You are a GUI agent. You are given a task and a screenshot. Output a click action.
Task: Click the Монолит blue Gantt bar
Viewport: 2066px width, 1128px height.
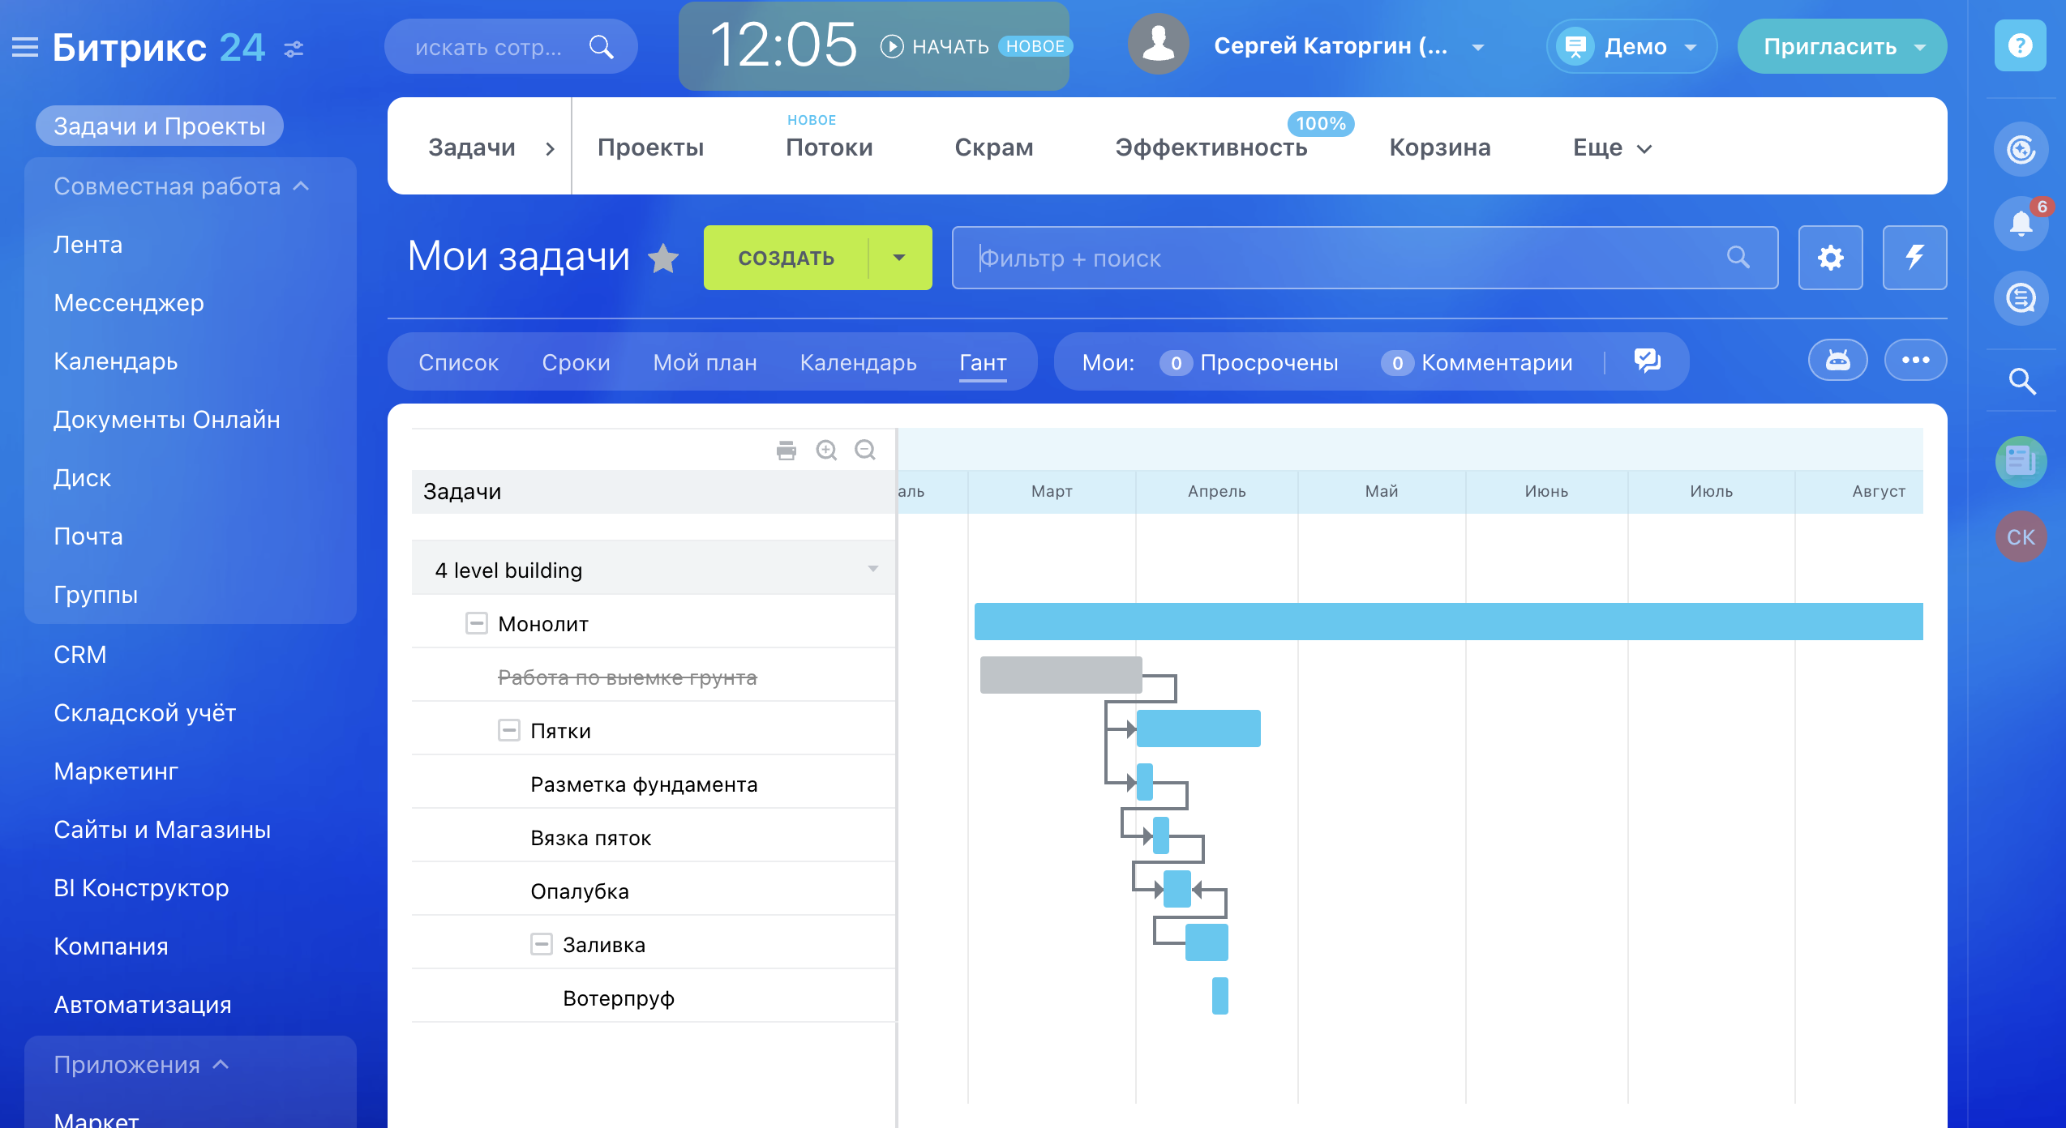point(1447,622)
